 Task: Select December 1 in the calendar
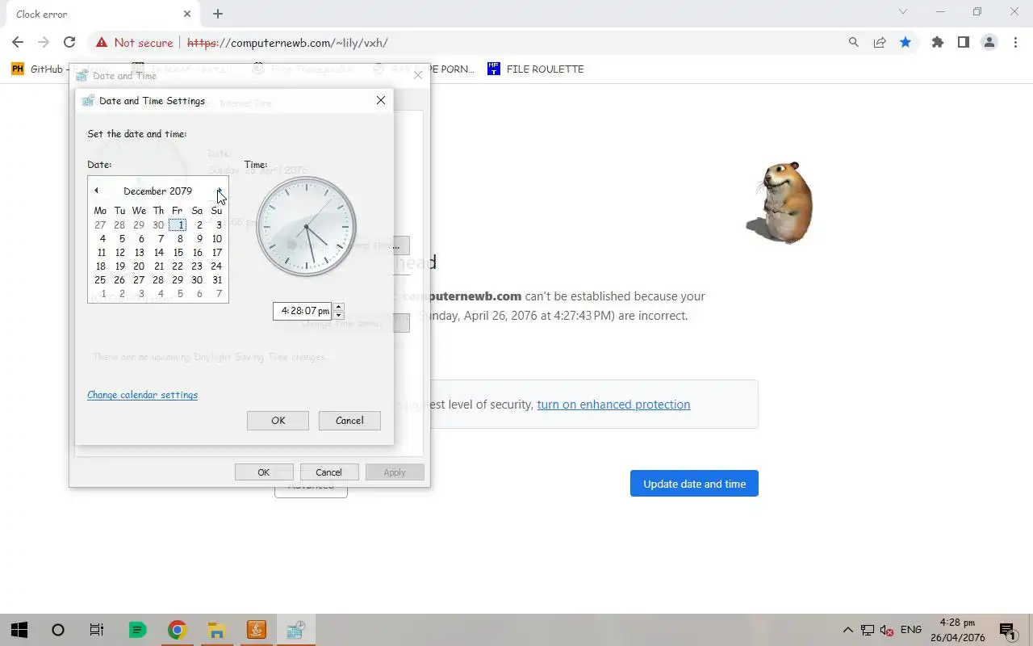pos(178,225)
